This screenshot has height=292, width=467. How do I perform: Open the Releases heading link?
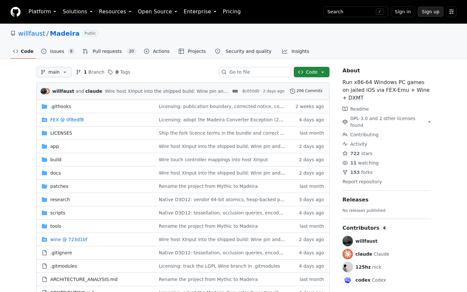(x=355, y=200)
